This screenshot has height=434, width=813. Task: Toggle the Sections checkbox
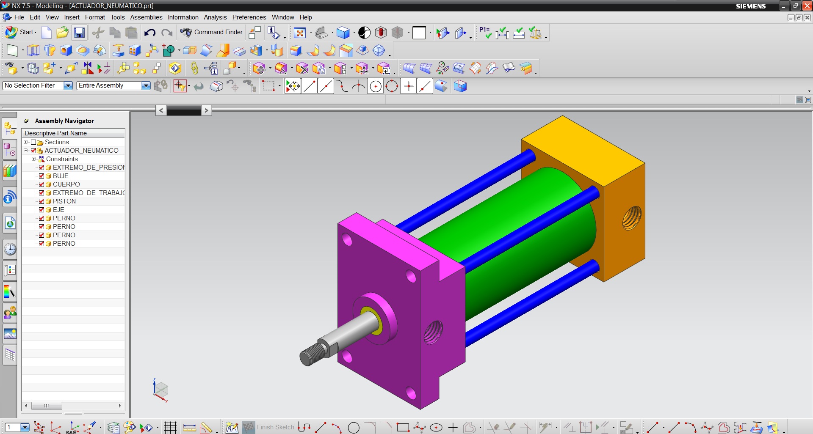pos(33,142)
